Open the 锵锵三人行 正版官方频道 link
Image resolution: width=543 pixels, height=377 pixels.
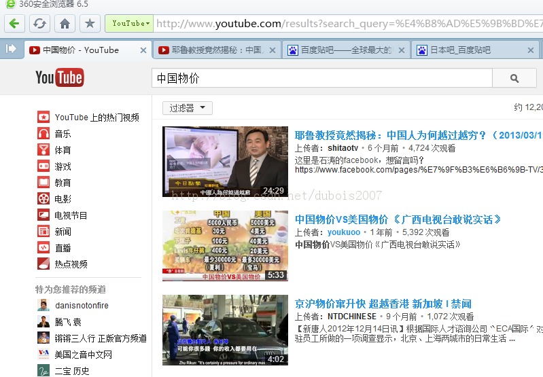tap(101, 338)
